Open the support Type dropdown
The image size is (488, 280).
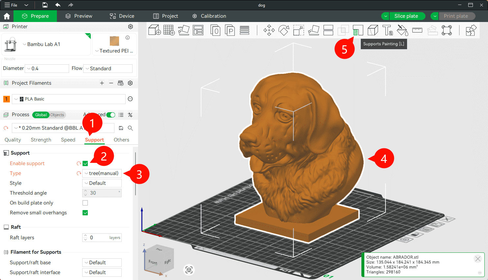[x=102, y=173]
